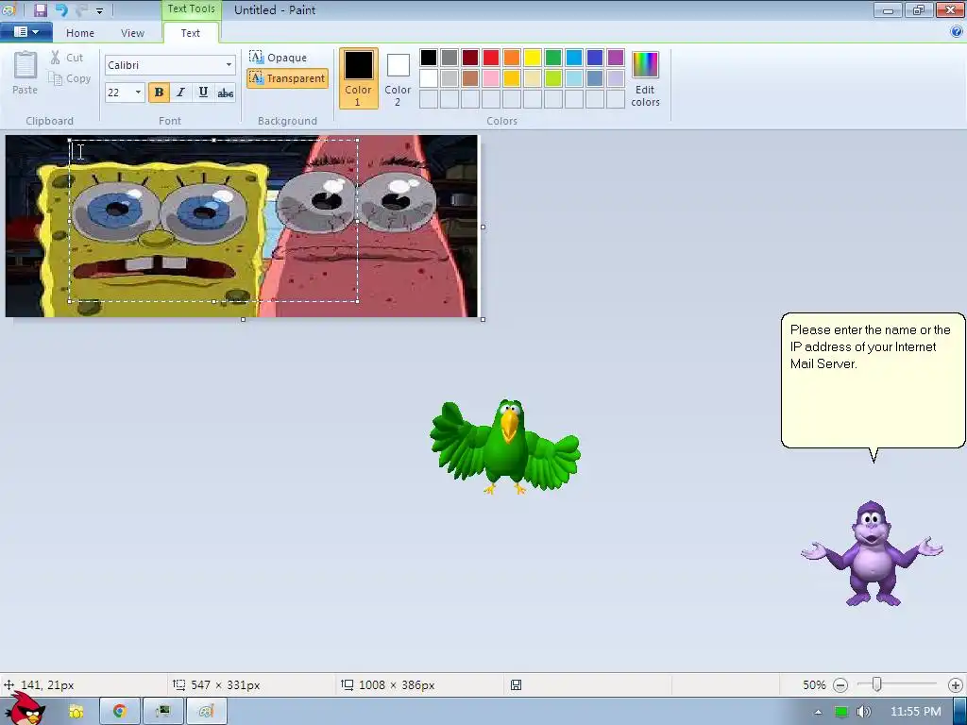
Task: Click the zoom out minus button
Action: point(840,685)
